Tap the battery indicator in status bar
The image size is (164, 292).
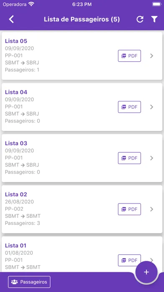click(156, 4)
